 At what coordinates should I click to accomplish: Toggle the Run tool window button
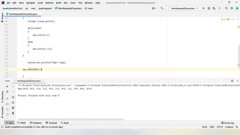tap(10, 123)
